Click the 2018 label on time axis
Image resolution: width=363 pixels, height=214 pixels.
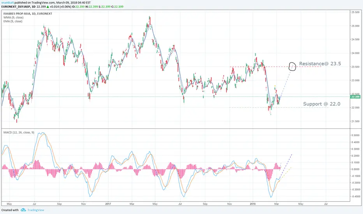click(x=253, y=204)
